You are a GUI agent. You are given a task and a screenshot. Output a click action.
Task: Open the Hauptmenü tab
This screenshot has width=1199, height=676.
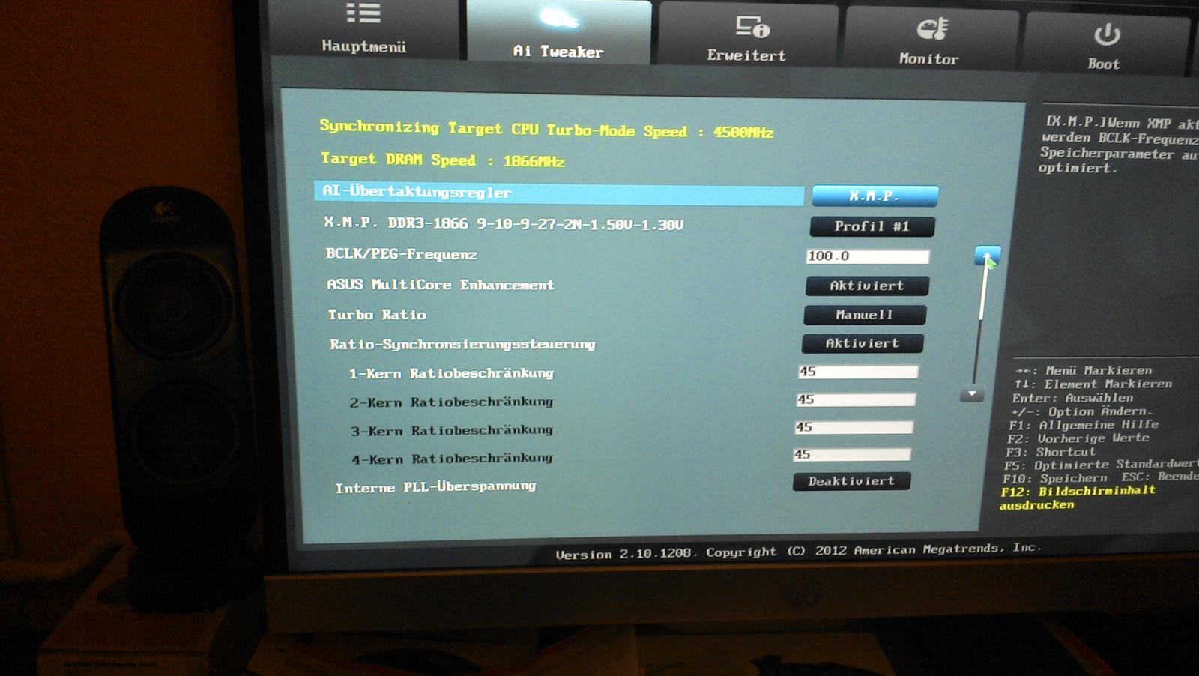coord(364,30)
